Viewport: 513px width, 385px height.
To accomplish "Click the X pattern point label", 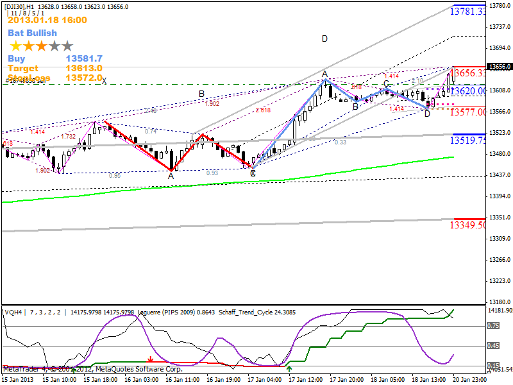I will [104, 81].
